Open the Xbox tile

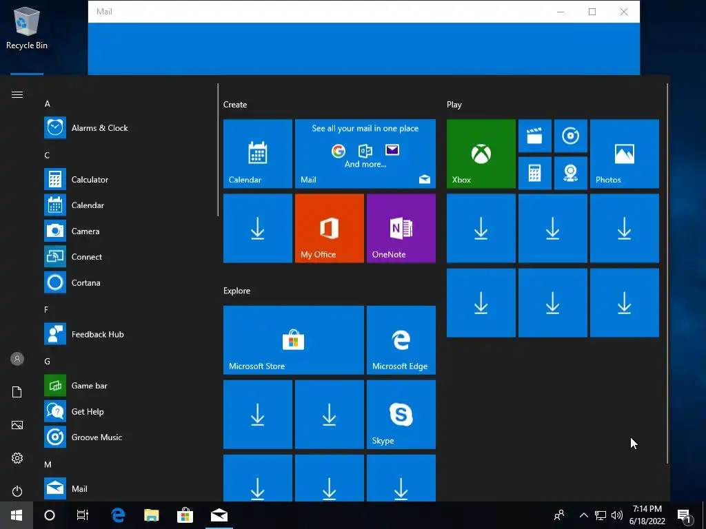[481, 154]
